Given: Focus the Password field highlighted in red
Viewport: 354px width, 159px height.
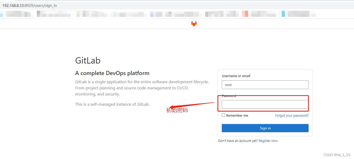Looking at the screenshot, I should [x=265, y=104].
